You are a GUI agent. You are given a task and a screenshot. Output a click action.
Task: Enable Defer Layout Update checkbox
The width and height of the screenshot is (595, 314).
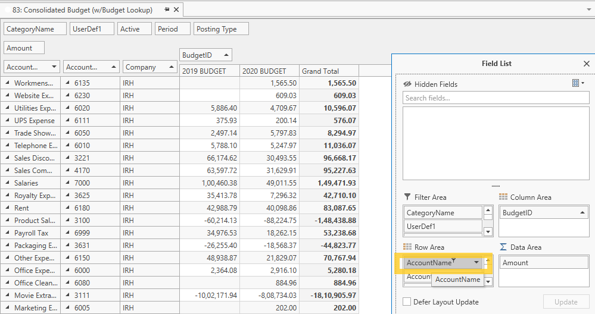click(x=407, y=302)
